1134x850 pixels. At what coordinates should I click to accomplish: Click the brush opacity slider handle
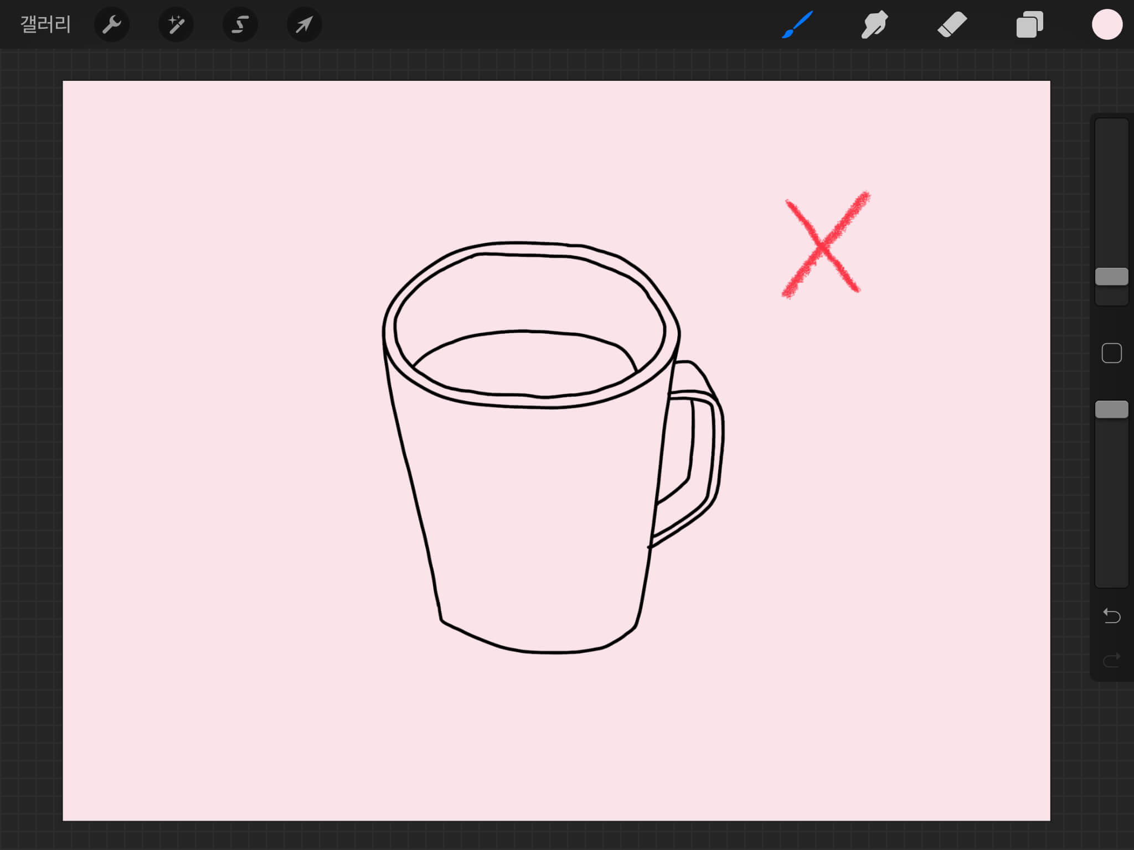[x=1111, y=410]
